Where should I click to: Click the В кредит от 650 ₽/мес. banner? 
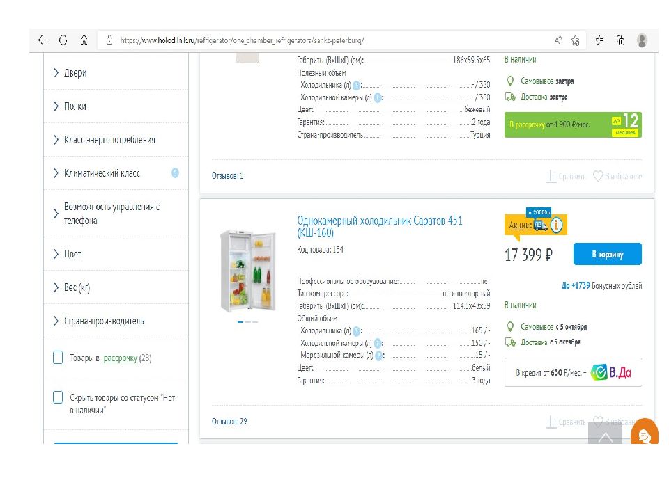point(573,373)
